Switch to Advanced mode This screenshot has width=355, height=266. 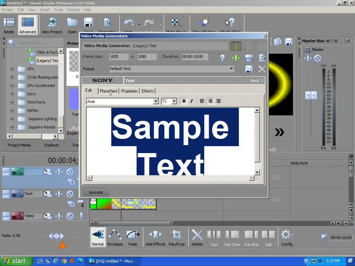tap(27, 25)
